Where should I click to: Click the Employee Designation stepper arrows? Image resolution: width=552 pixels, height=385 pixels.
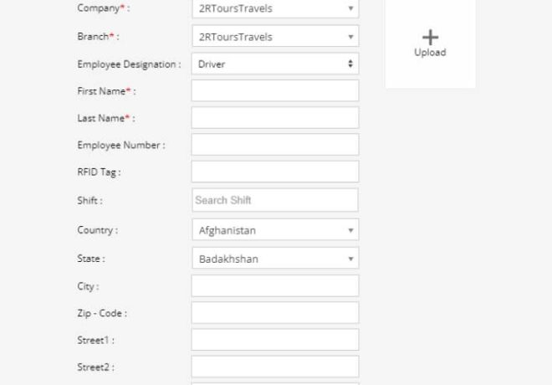point(350,64)
